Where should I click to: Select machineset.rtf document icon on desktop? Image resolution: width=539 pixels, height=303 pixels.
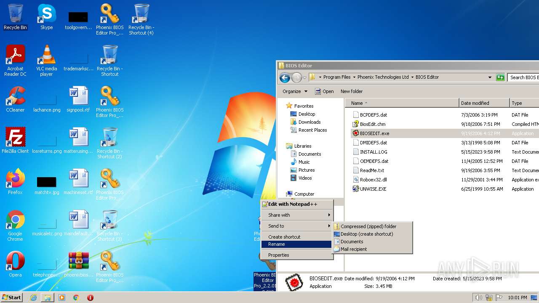[78, 182]
